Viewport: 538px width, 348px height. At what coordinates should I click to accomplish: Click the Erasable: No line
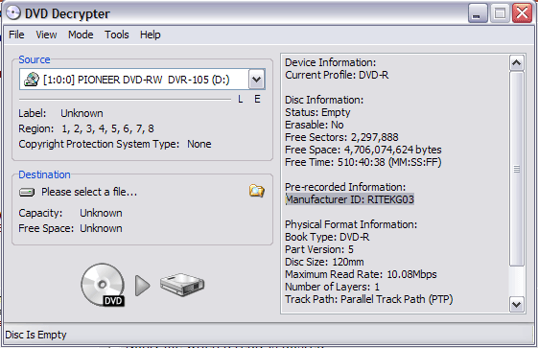(315, 125)
